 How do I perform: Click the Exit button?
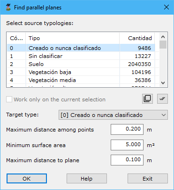(x=148, y=179)
